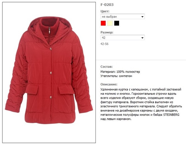Pick the black color swatch
Screen dimensions: 186x145
pyautogui.click(x=117, y=23)
